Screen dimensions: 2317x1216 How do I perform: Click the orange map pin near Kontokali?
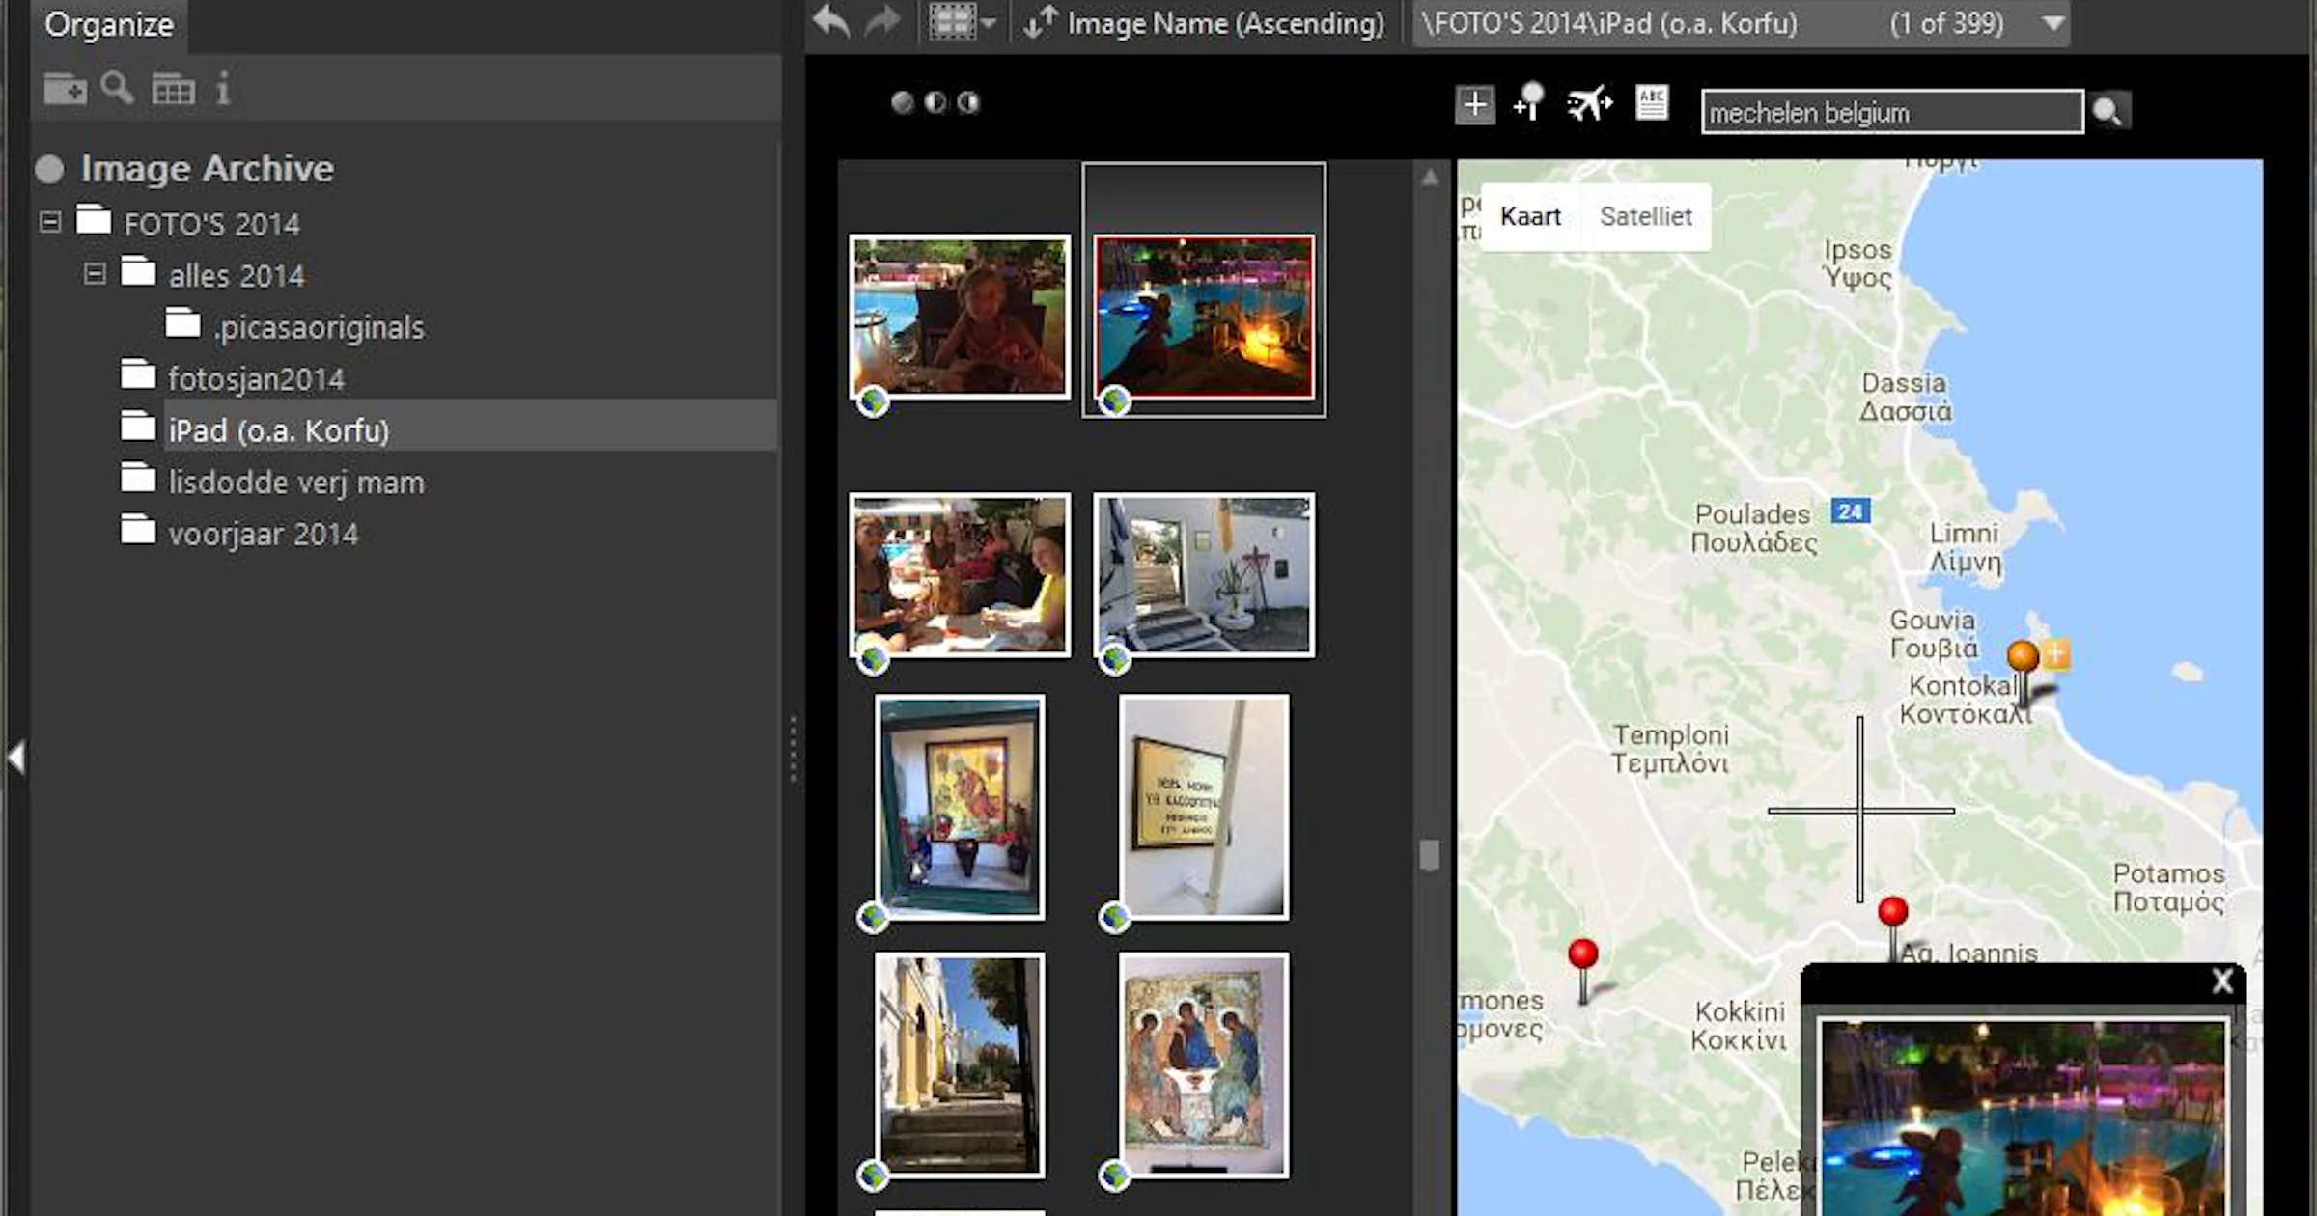tap(2023, 658)
